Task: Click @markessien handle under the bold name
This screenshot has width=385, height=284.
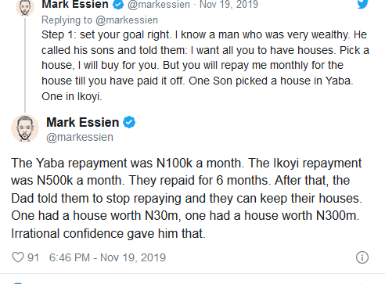Action: pyautogui.click(x=80, y=137)
